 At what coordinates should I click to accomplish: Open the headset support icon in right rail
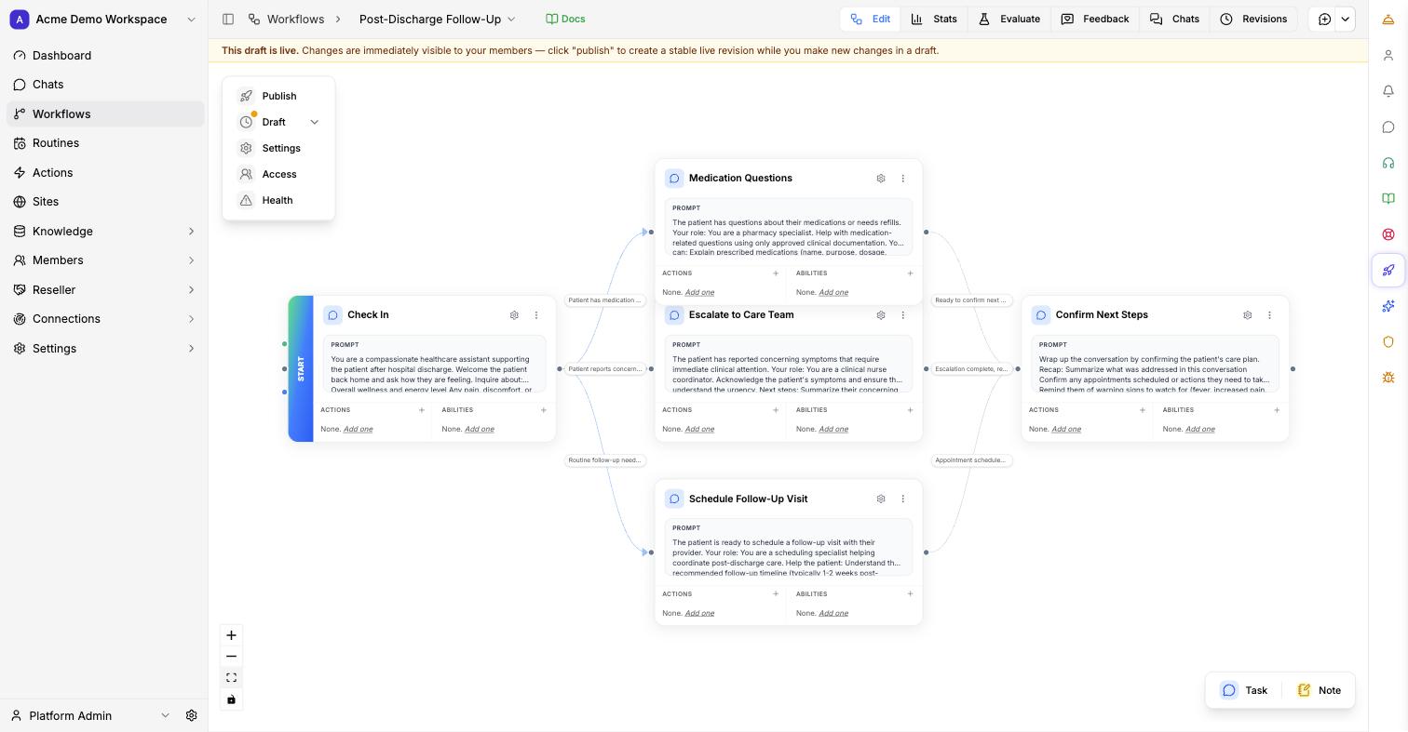tap(1388, 163)
